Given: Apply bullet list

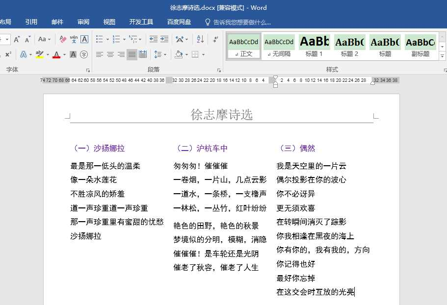Looking at the screenshot, I should (99, 39).
